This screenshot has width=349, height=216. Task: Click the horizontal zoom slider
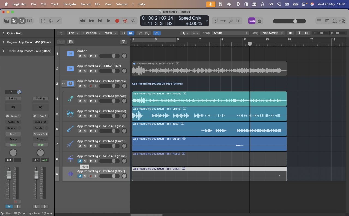pos(339,33)
